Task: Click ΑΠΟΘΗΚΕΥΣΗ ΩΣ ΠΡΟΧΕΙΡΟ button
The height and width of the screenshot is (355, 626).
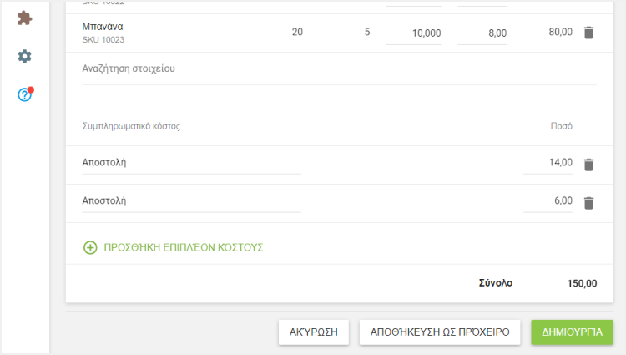Action: tap(440, 332)
